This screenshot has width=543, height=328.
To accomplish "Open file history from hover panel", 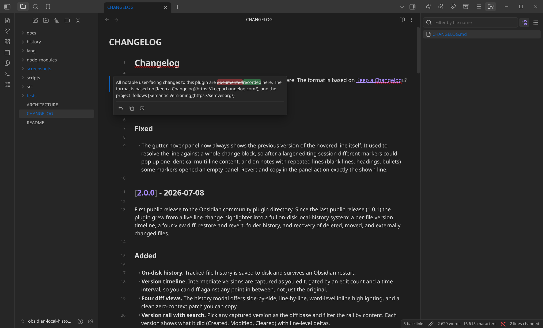I will [142, 108].
